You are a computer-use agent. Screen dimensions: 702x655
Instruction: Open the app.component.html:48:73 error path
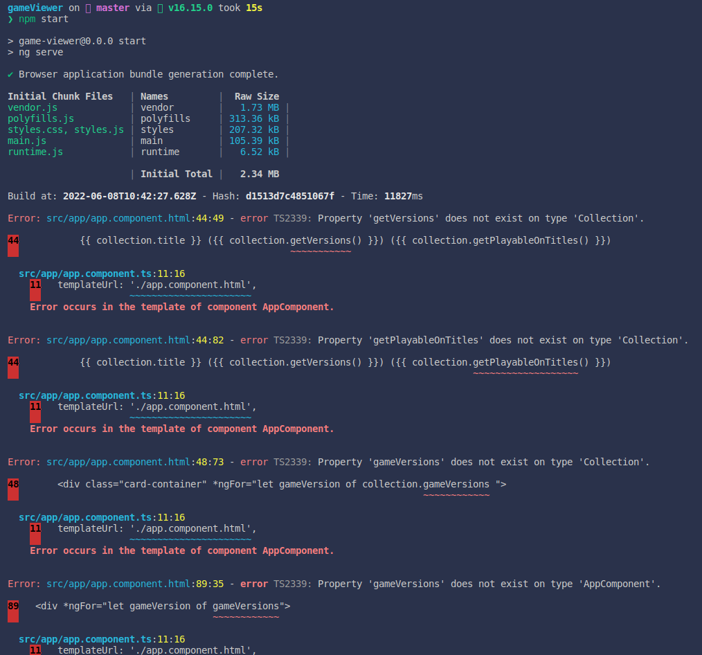(x=135, y=462)
